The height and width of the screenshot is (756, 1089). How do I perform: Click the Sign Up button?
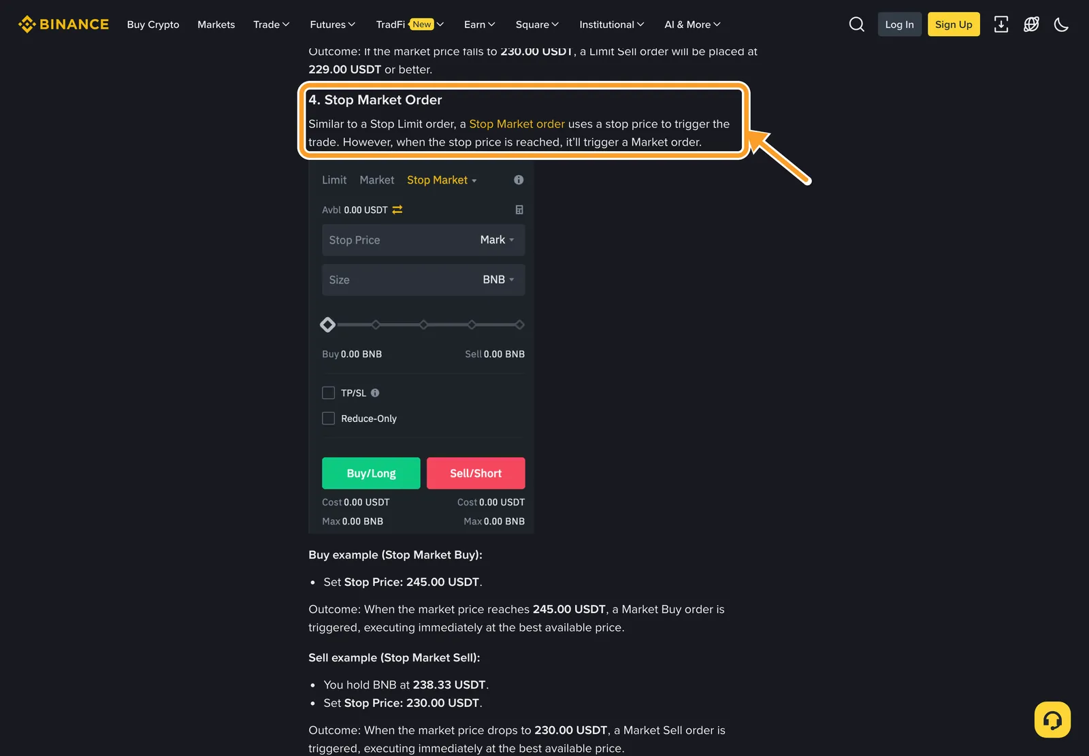tap(954, 24)
